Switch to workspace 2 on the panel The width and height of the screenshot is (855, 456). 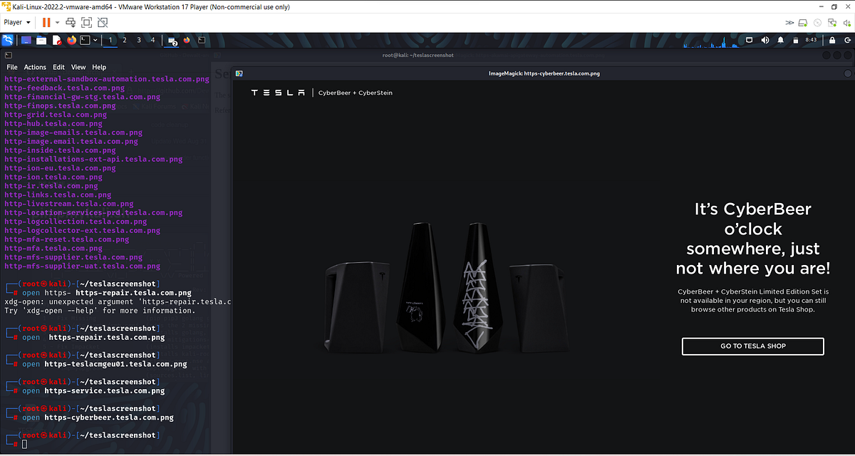[124, 40]
